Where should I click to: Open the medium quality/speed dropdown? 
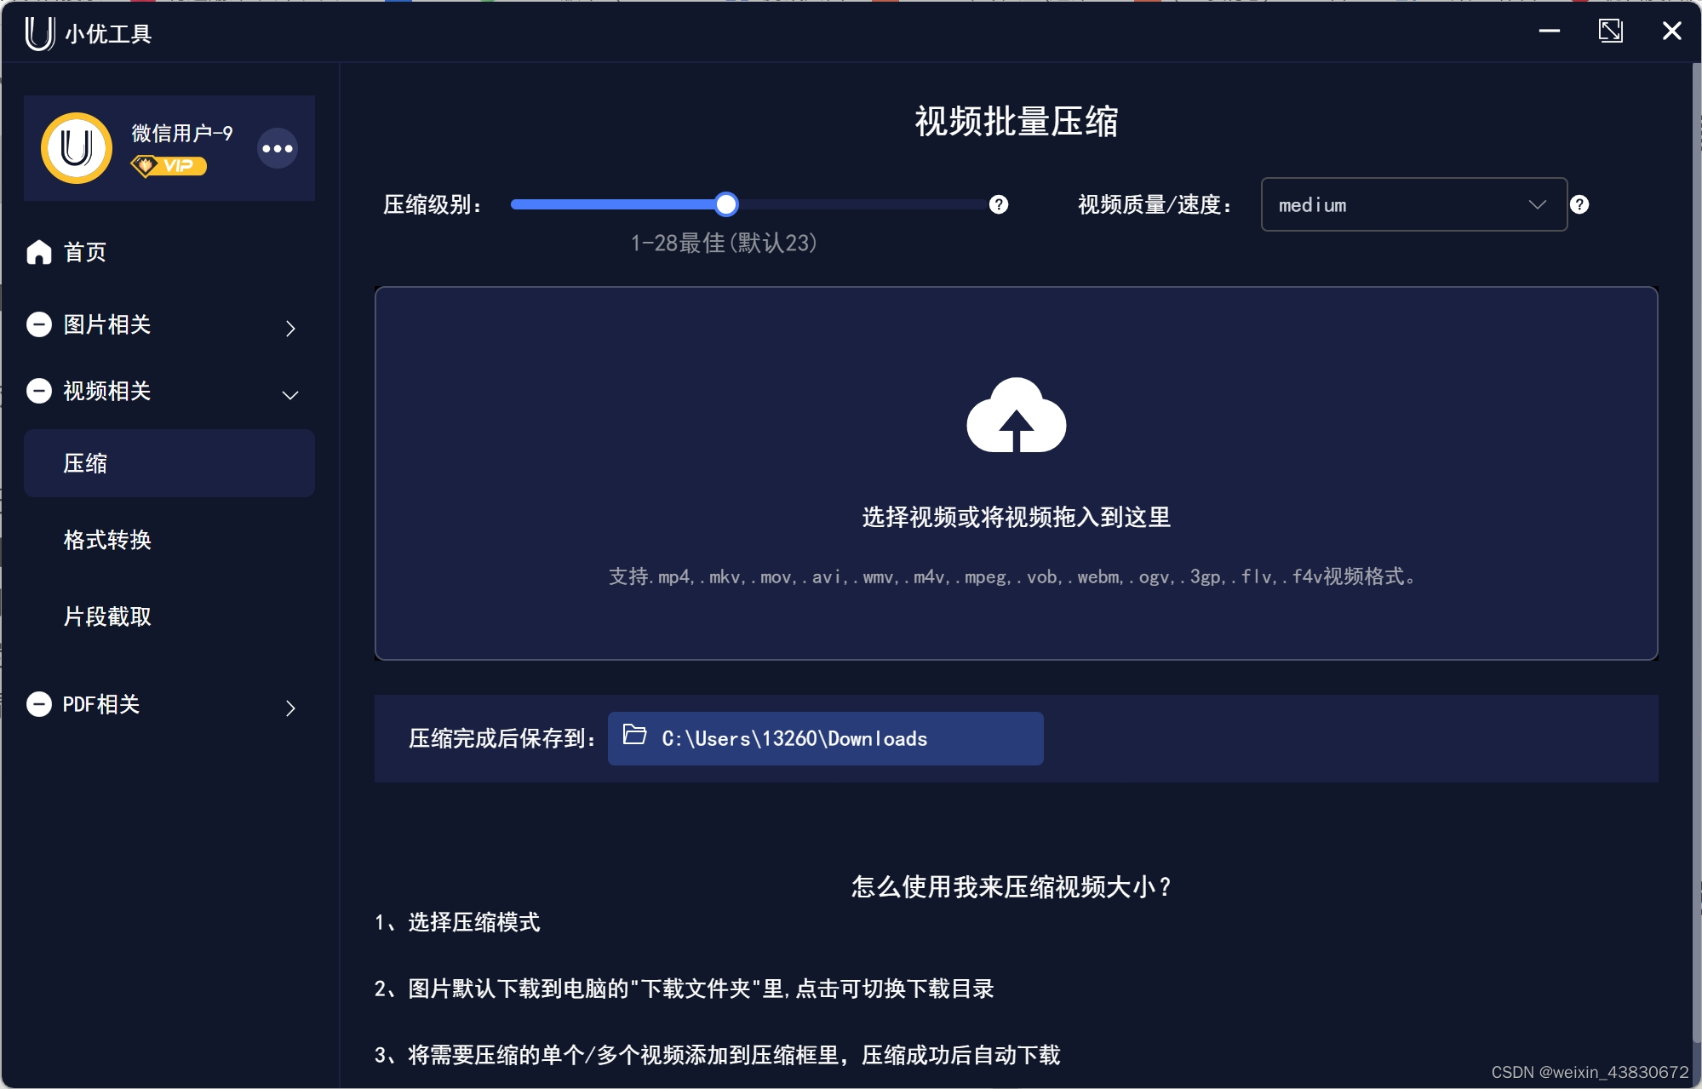coord(1413,205)
